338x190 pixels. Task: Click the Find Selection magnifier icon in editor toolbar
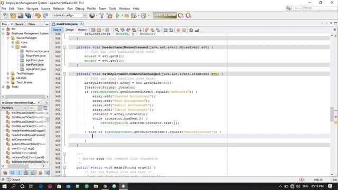(117, 30)
